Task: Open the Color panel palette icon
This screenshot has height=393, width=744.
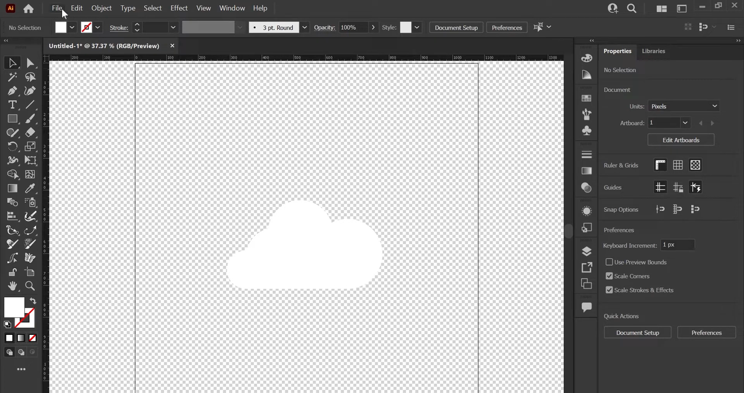Action: click(586, 58)
